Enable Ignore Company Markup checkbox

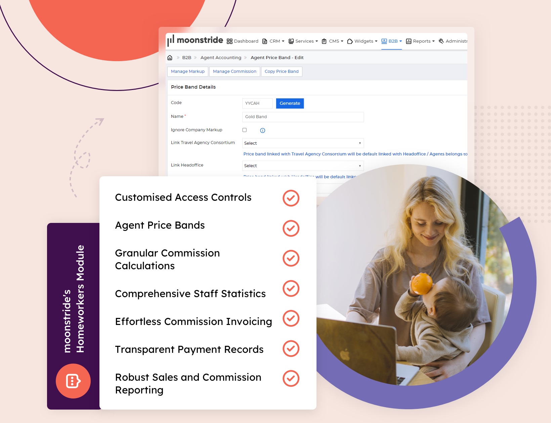pos(245,130)
